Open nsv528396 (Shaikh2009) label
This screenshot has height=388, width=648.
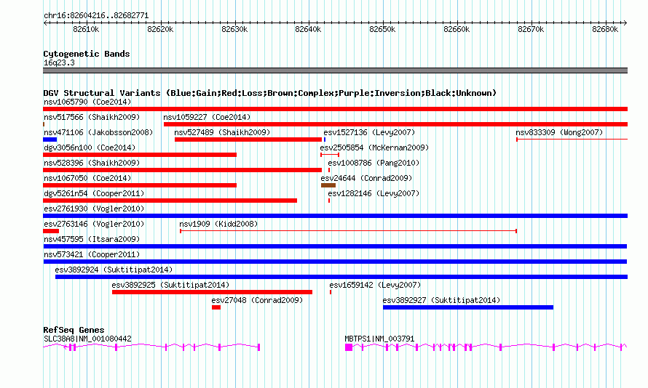pos(92,163)
